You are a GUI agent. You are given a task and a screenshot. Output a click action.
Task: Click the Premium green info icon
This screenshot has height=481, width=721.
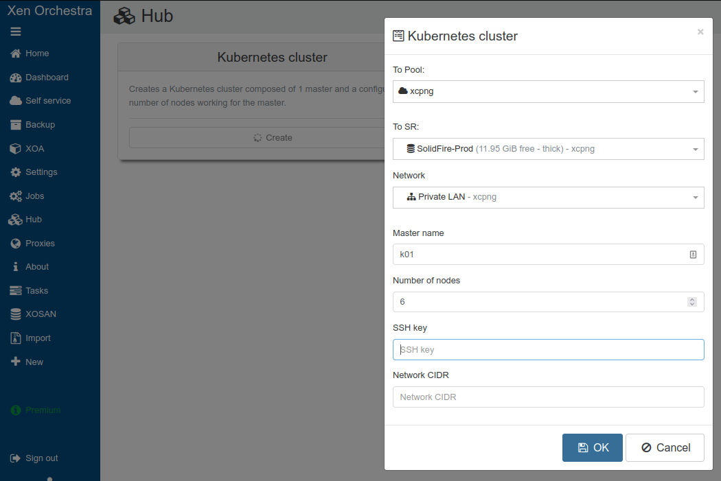pos(16,410)
